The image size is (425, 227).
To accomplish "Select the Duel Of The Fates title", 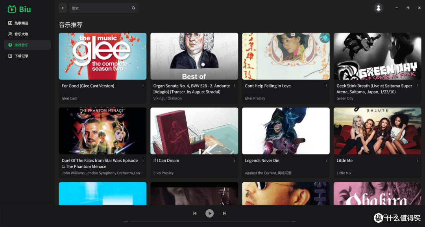I will (x=100, y=163).
